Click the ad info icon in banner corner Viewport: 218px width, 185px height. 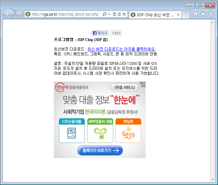143,84
